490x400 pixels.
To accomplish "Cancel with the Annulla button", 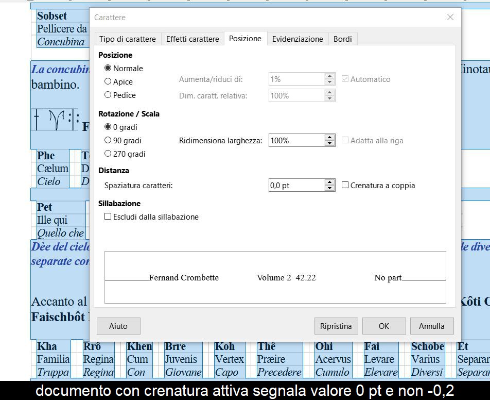I will pos(431,326).
